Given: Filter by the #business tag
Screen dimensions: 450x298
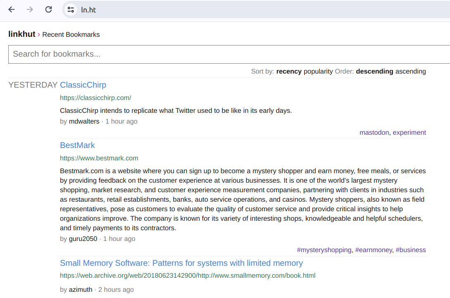Looking at the screenshot, I should (411, 250).
